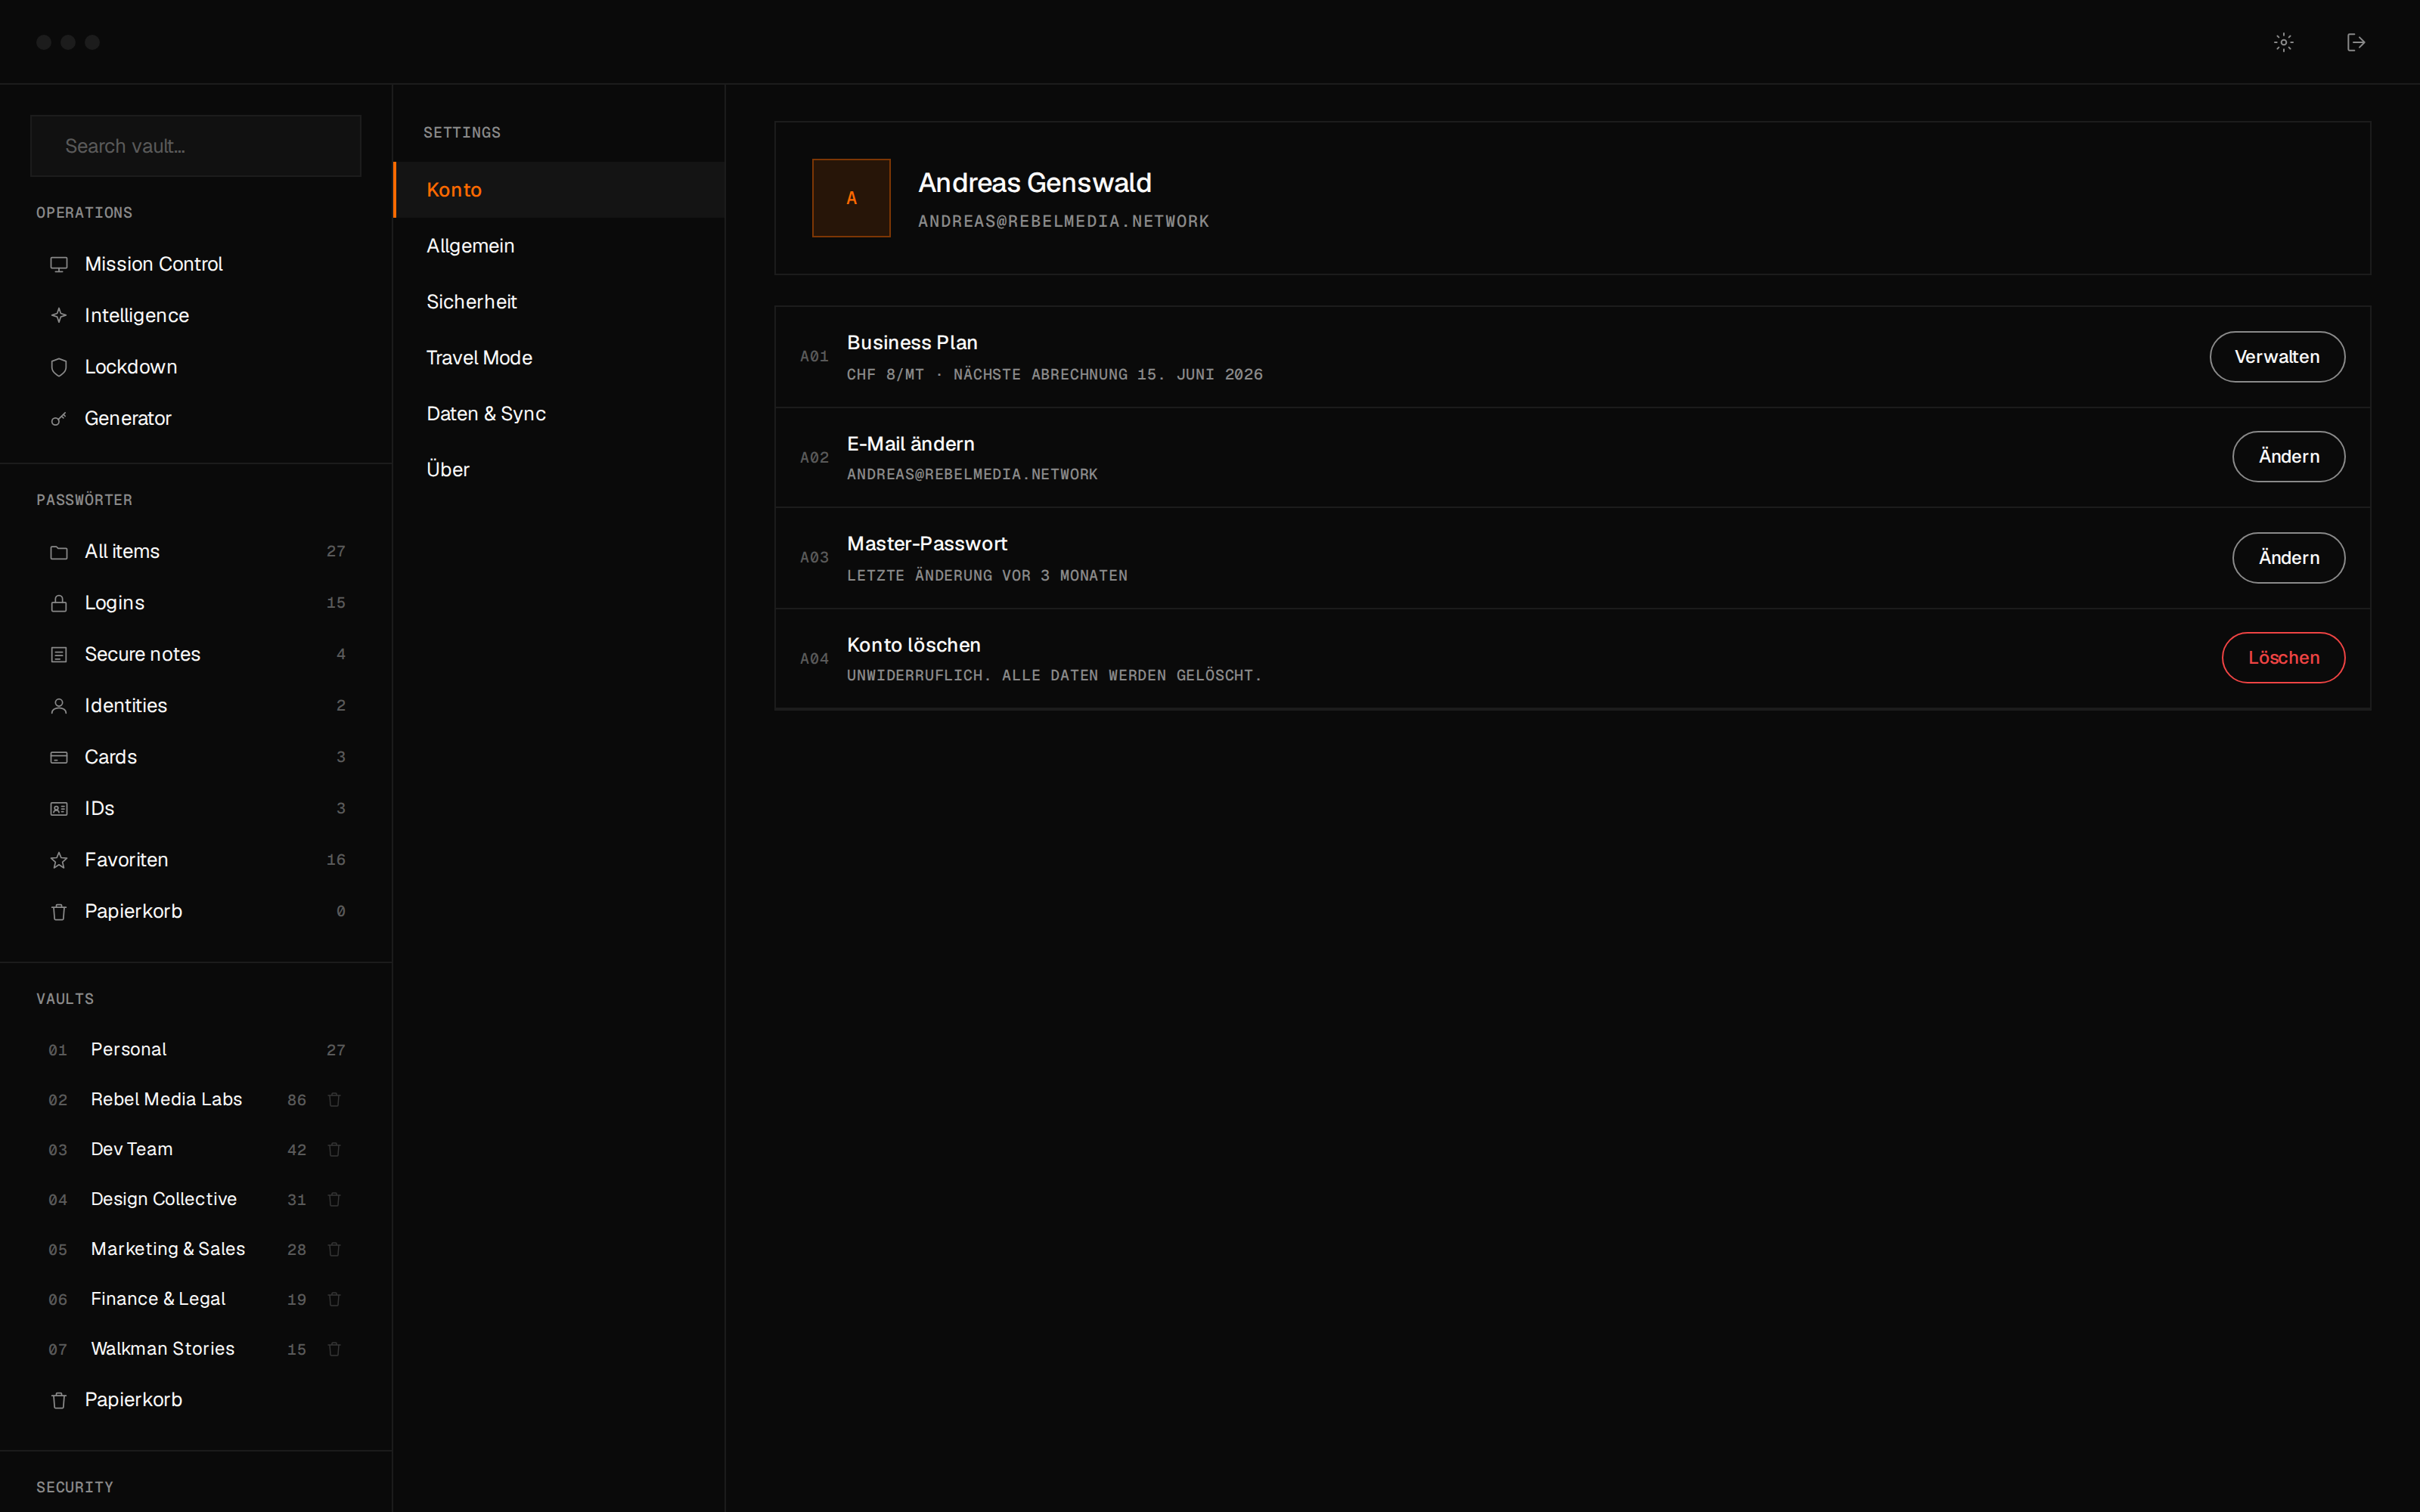This screenshot has height=1512, width=2420.
Task: Click trash icon beside Marketing & Sales vault
Action: (334, 1249)
